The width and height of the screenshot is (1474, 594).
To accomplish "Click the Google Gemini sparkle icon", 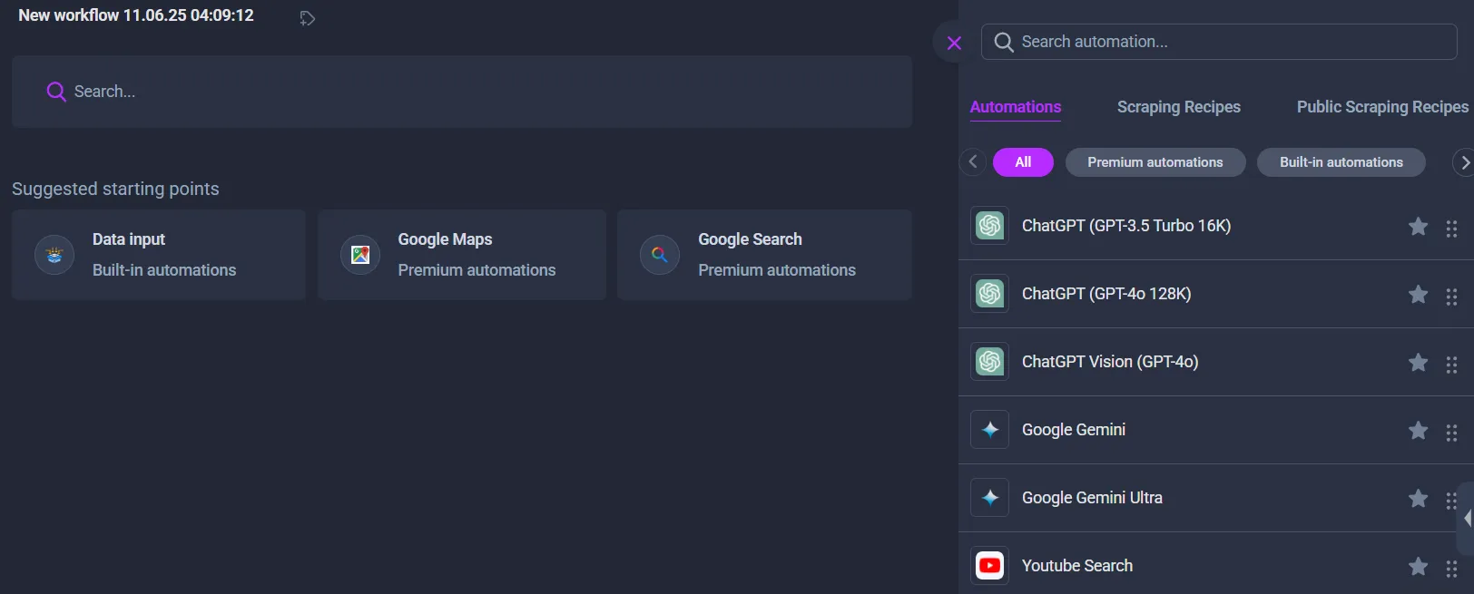I will 989,430.
